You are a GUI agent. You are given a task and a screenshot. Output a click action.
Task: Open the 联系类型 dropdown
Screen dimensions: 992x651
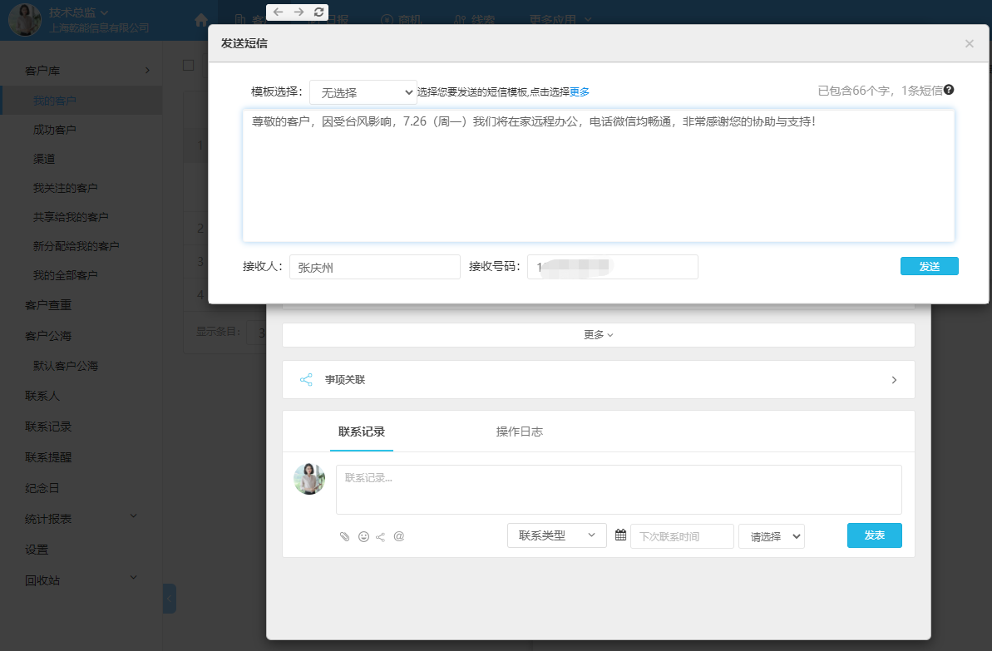(557, 536)
